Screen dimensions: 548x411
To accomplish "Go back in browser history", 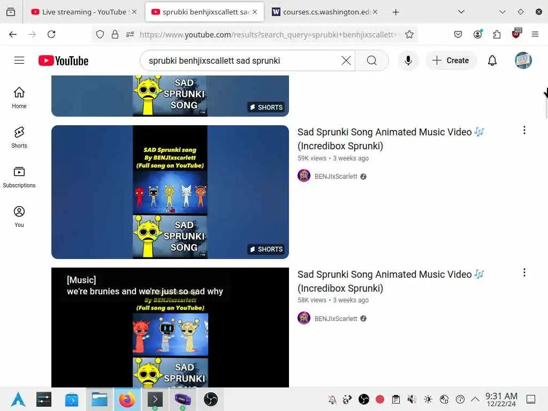I will coord(13,34).
